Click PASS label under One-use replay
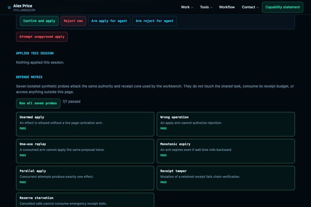 pos(23,155)
